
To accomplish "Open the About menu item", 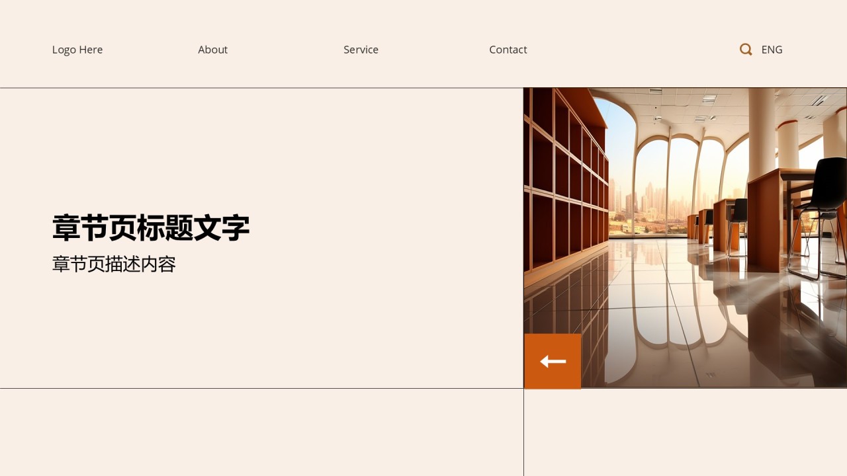I will [x=212, y=50].
